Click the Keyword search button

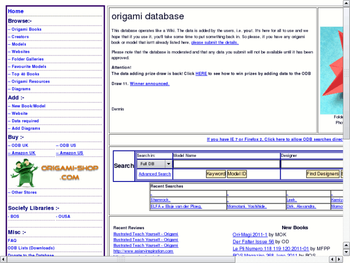point(216,174)
